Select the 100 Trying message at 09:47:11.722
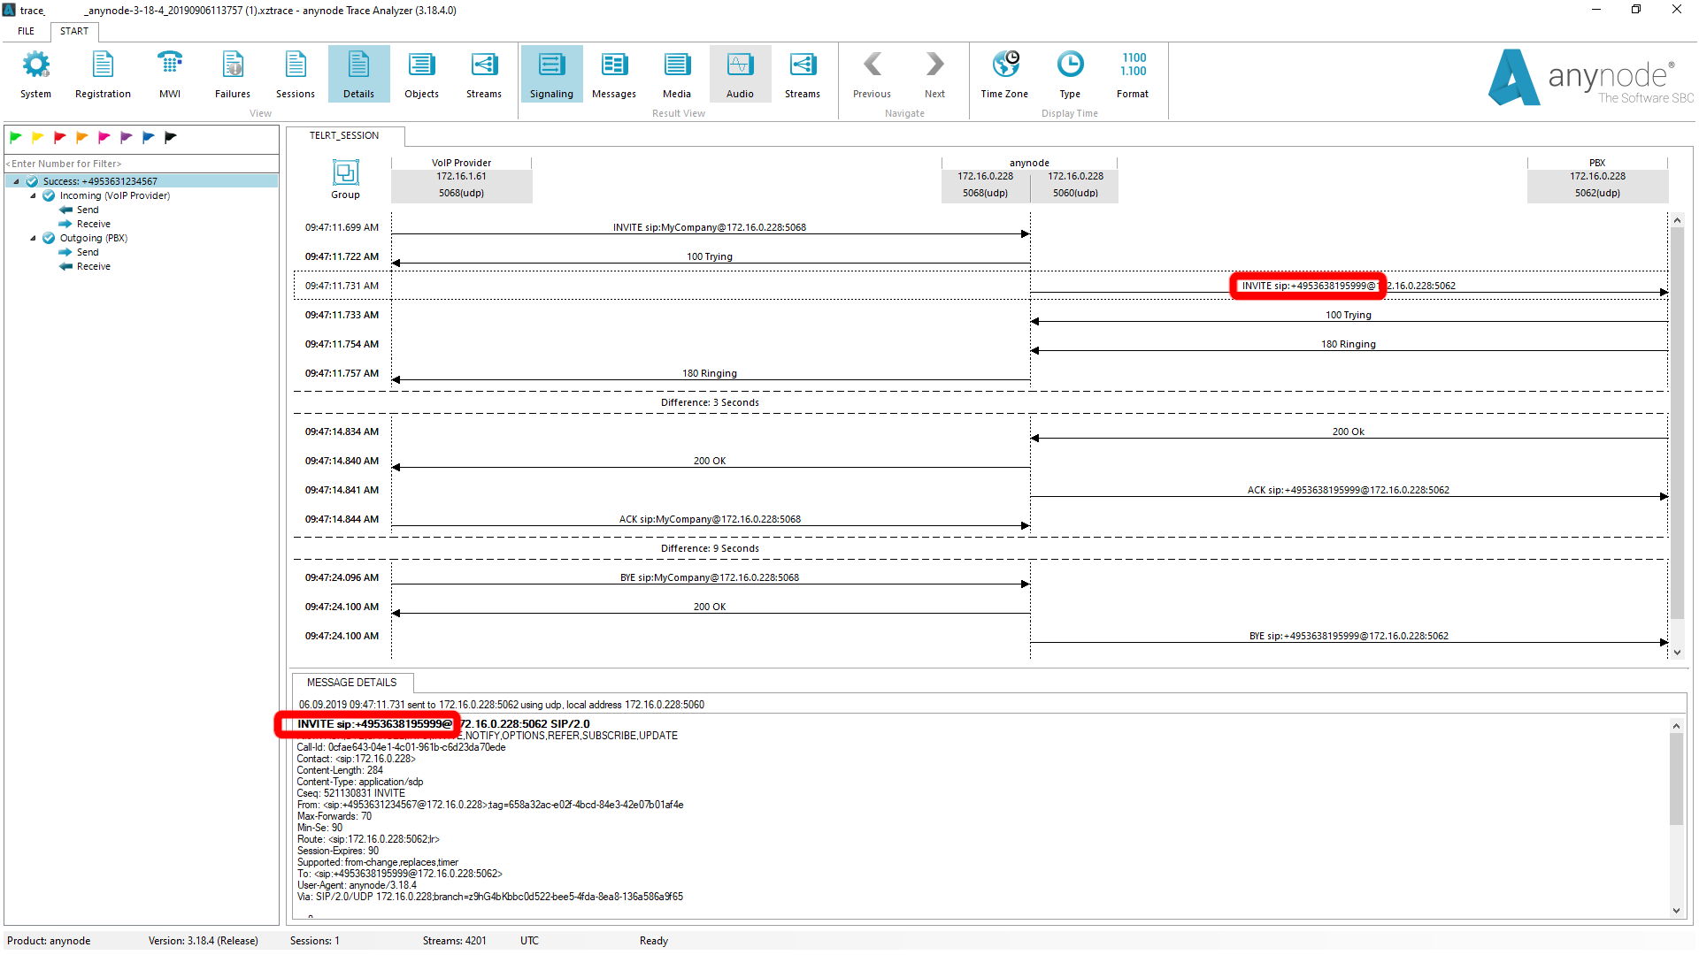Viewport: 1699px width, 955px height. coord(710,257)
